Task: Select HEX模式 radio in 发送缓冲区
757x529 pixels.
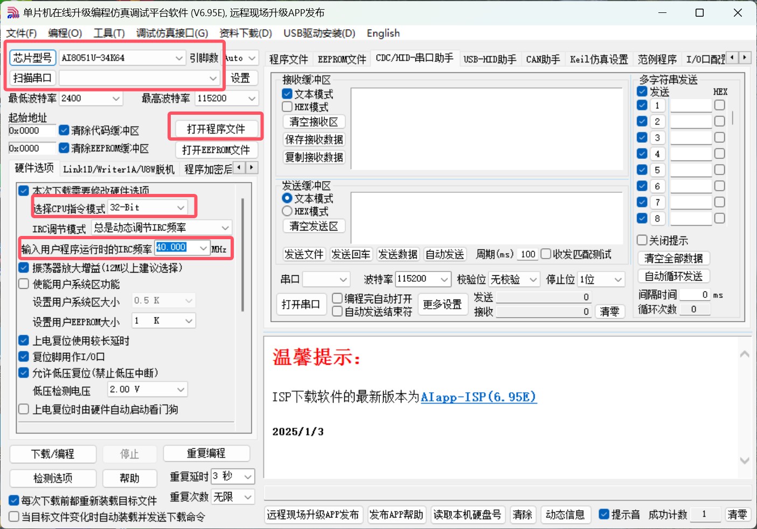Action: tap(287, 211)
